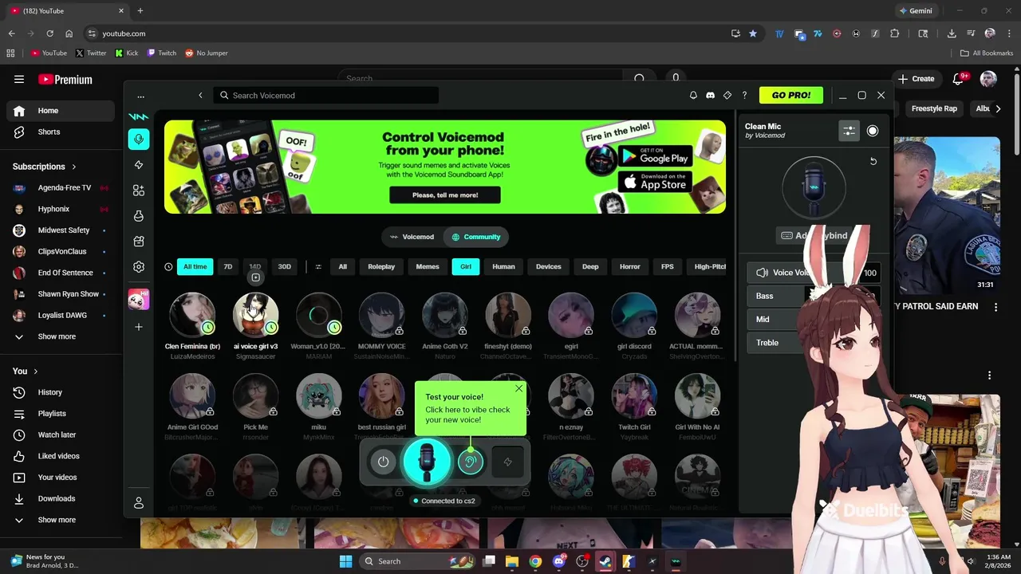Screen dimensions: 1021x574
Task: Click the pink character promo icon in sidebar
Action: [x=139, y=299]
